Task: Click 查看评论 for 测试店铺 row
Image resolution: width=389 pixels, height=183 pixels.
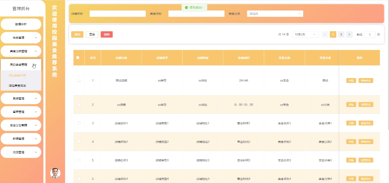Action: [366, 81]
